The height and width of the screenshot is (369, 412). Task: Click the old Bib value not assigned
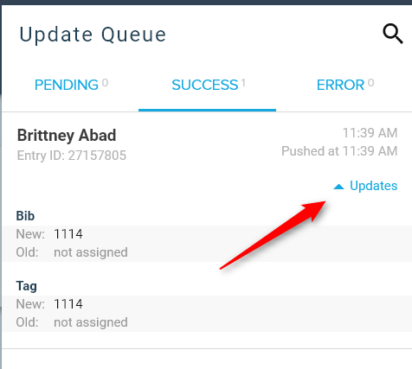[x=91, y=252]
